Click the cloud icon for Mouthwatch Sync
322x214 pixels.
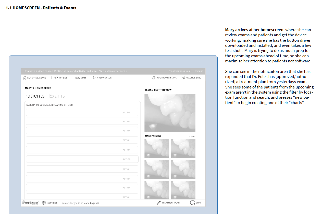pos(154,78)
